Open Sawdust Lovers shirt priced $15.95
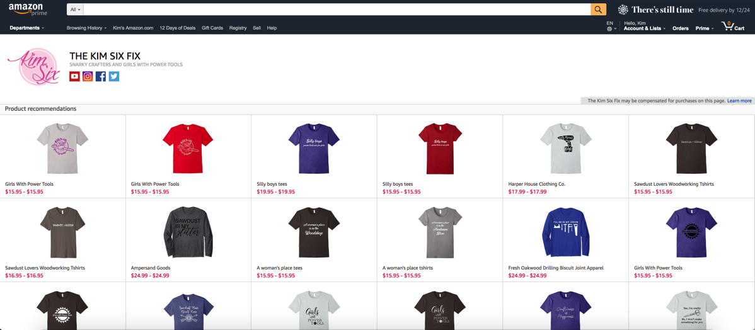This screenshot has height=330, width=755. [691, 148]
